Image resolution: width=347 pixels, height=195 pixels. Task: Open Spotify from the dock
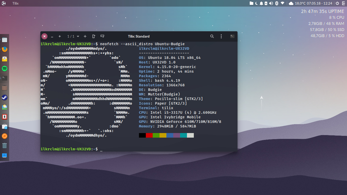pyautogui.click(x=5, y=69)
